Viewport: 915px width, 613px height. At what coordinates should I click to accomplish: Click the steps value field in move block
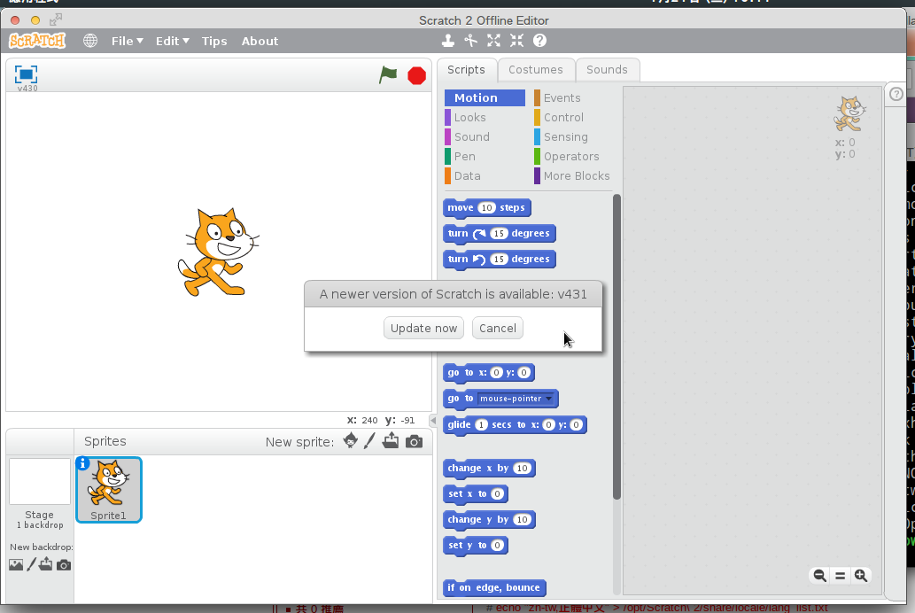pos(486,208)
